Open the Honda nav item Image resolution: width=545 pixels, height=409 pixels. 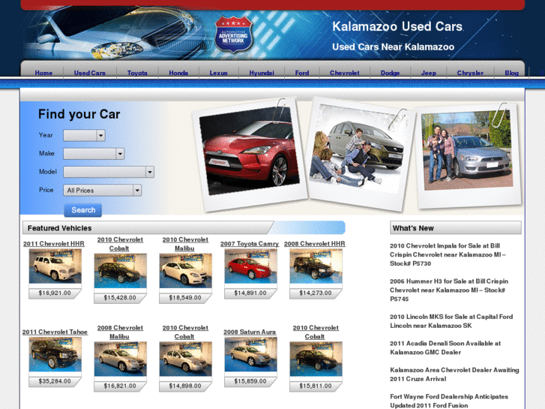(178, 73)
